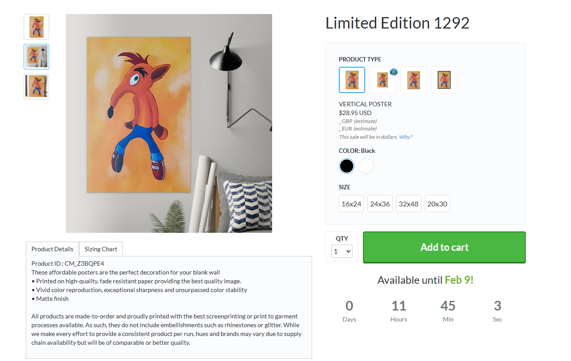The height and width of the screenshot is (361, 571).
Task: Switch to the Sizing Chart tab
Action: (101, 249)
